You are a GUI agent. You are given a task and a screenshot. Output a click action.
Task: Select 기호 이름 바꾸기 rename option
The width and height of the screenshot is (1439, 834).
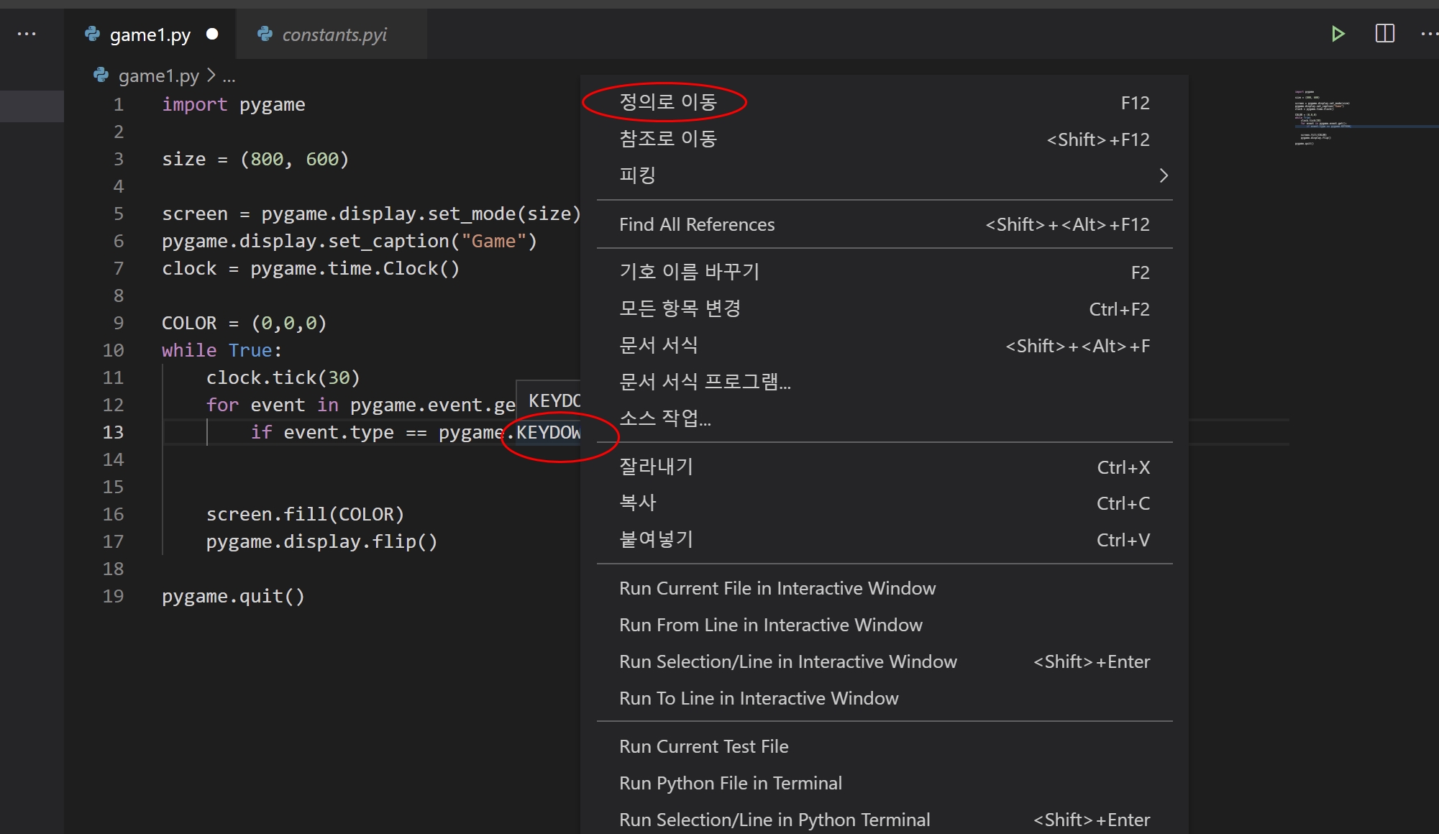(689, 272)
